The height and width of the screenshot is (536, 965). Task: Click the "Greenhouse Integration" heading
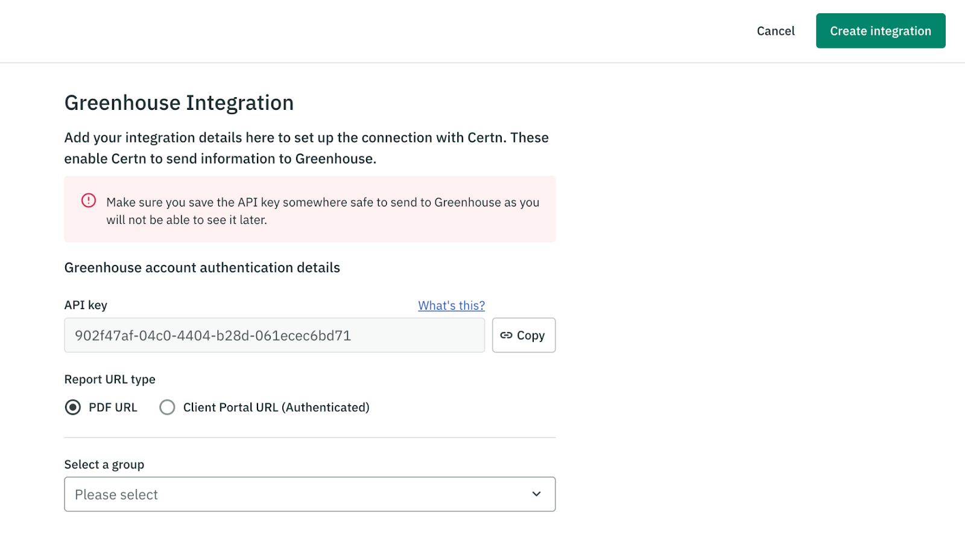[x=179, y=103]
